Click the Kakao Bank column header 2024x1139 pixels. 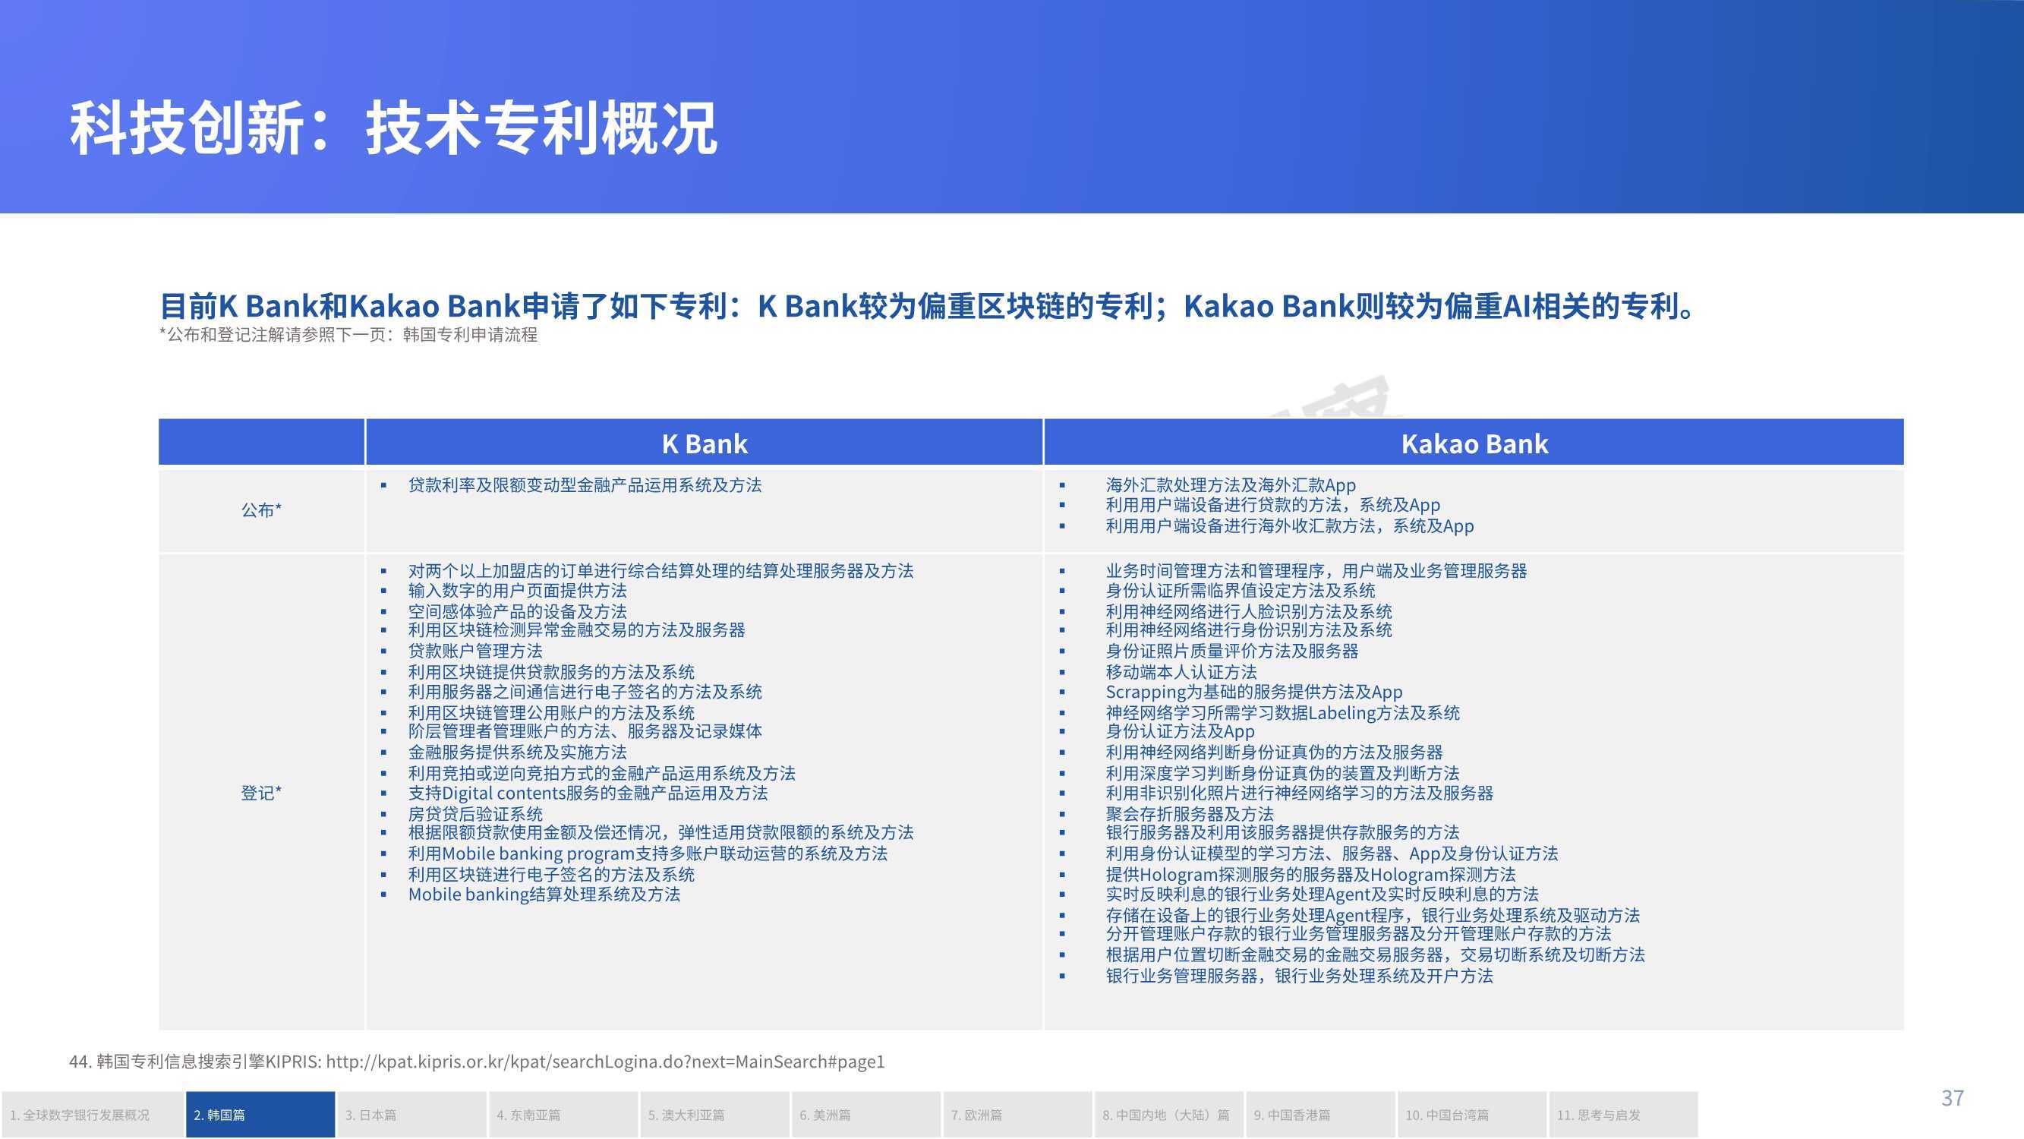pyautogui.click(x=1474, y=443)
